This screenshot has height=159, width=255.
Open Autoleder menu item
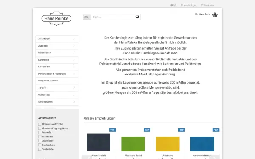tap(57, 46)
